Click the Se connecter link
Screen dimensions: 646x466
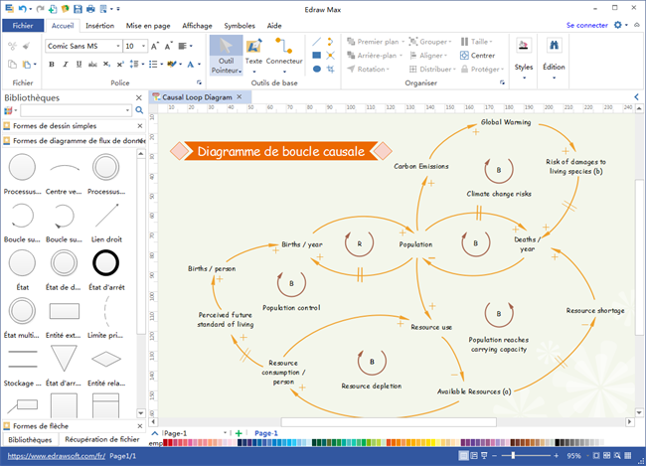(586, 25)
